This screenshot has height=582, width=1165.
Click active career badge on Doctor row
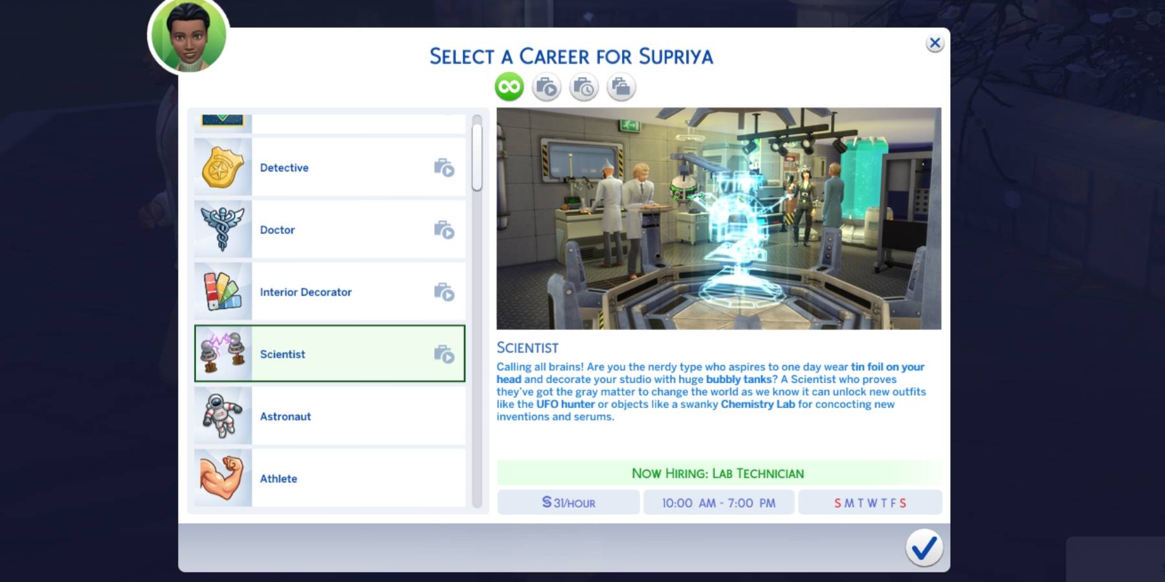tap(444, 230)
